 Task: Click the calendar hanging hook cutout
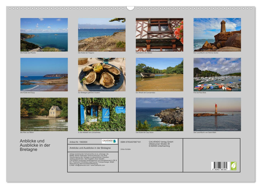click(x=130, y=8)
